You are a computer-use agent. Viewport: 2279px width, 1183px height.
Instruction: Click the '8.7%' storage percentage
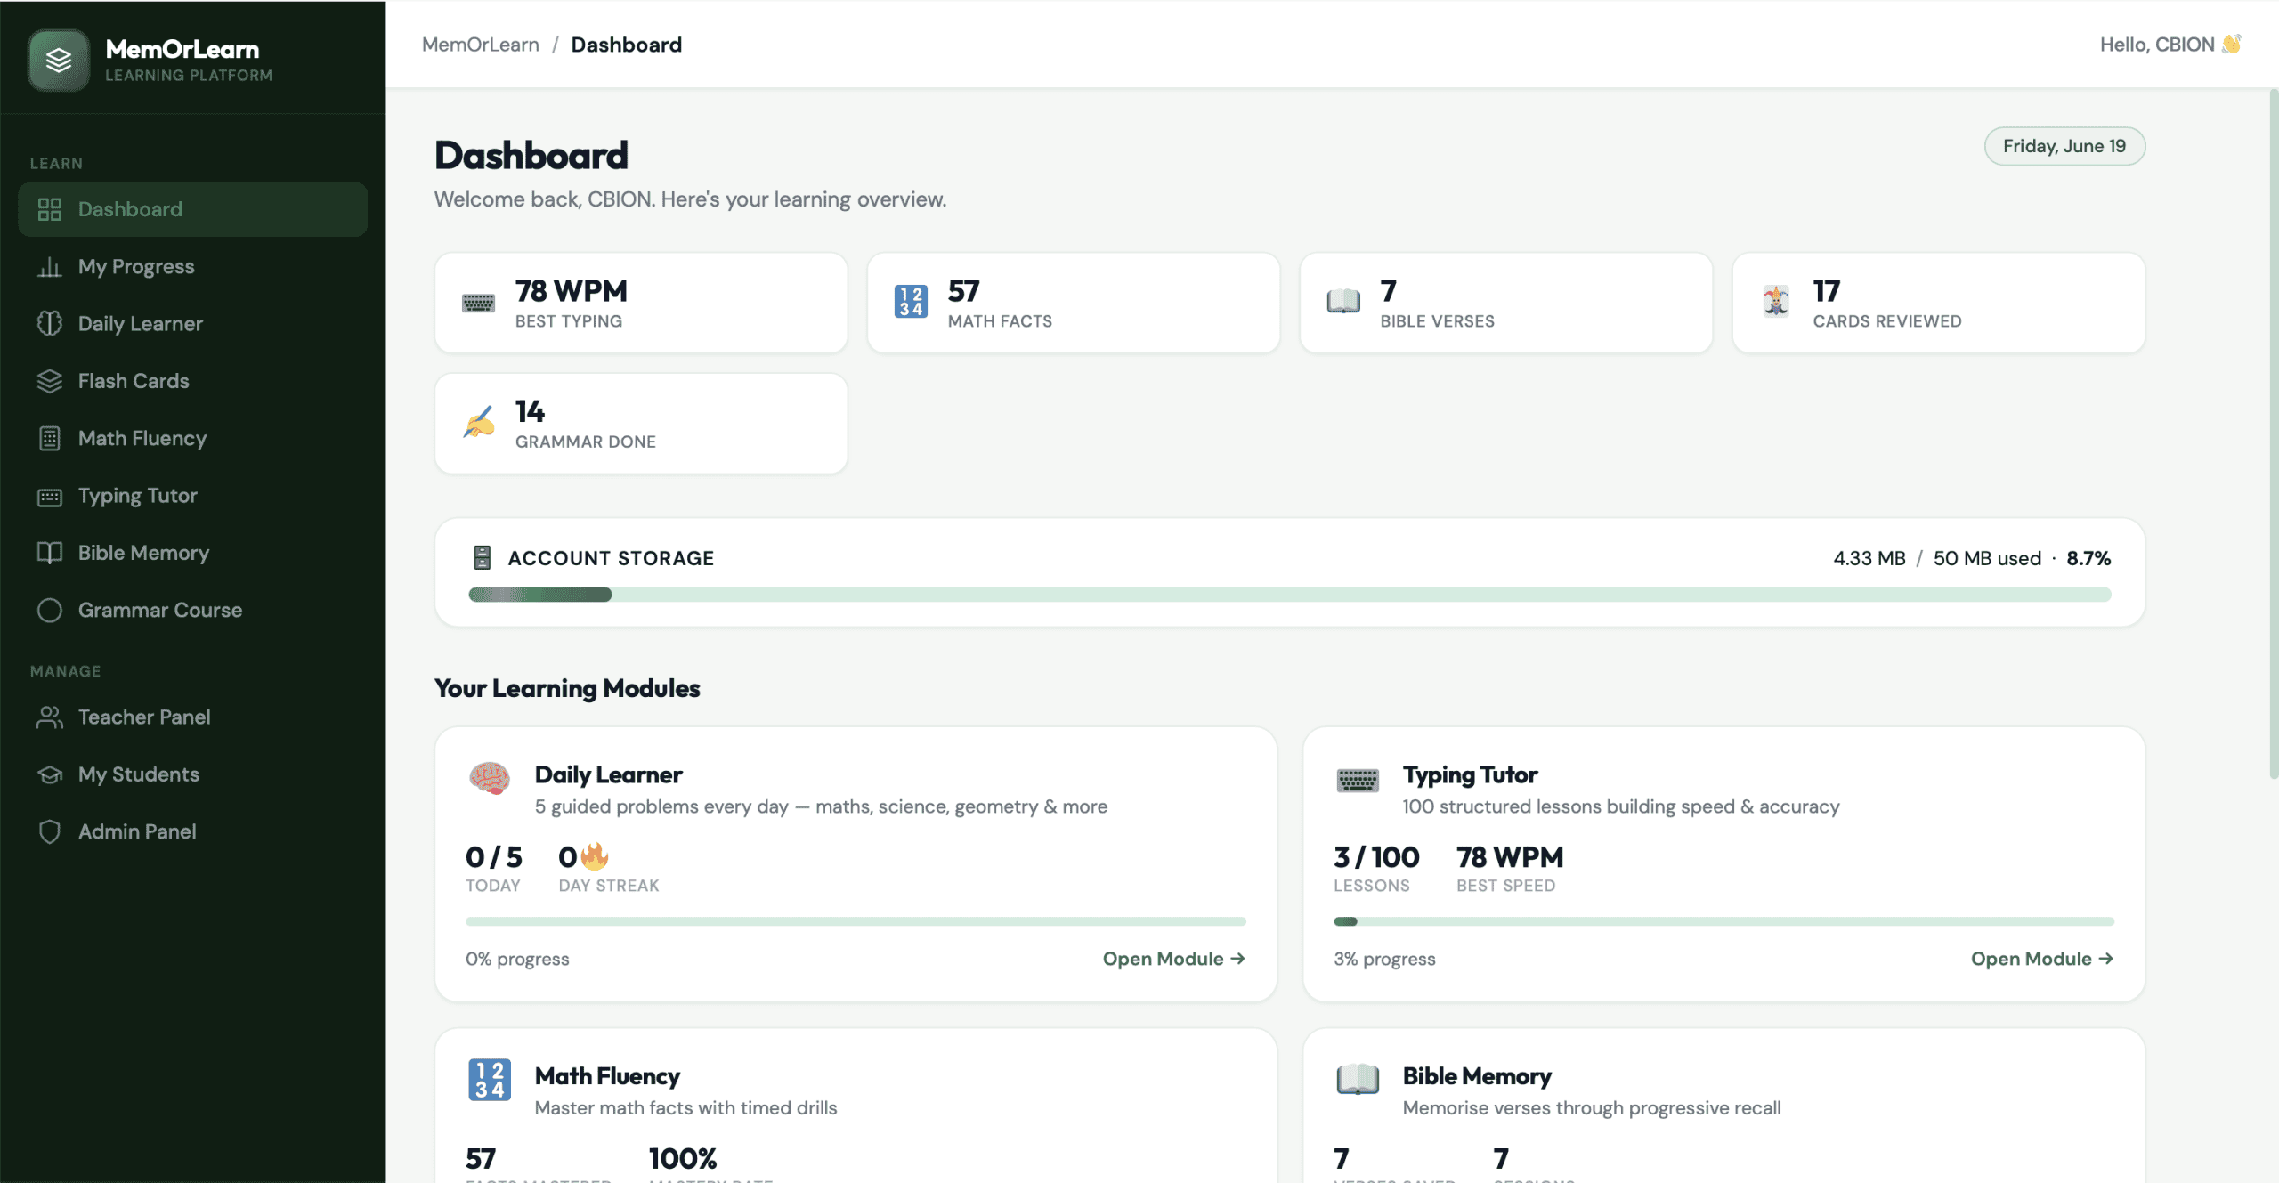point(2088,558)
